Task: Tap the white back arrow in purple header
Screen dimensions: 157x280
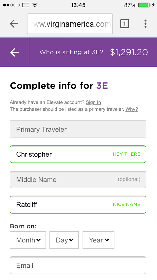Action: (x=14, y=52)
